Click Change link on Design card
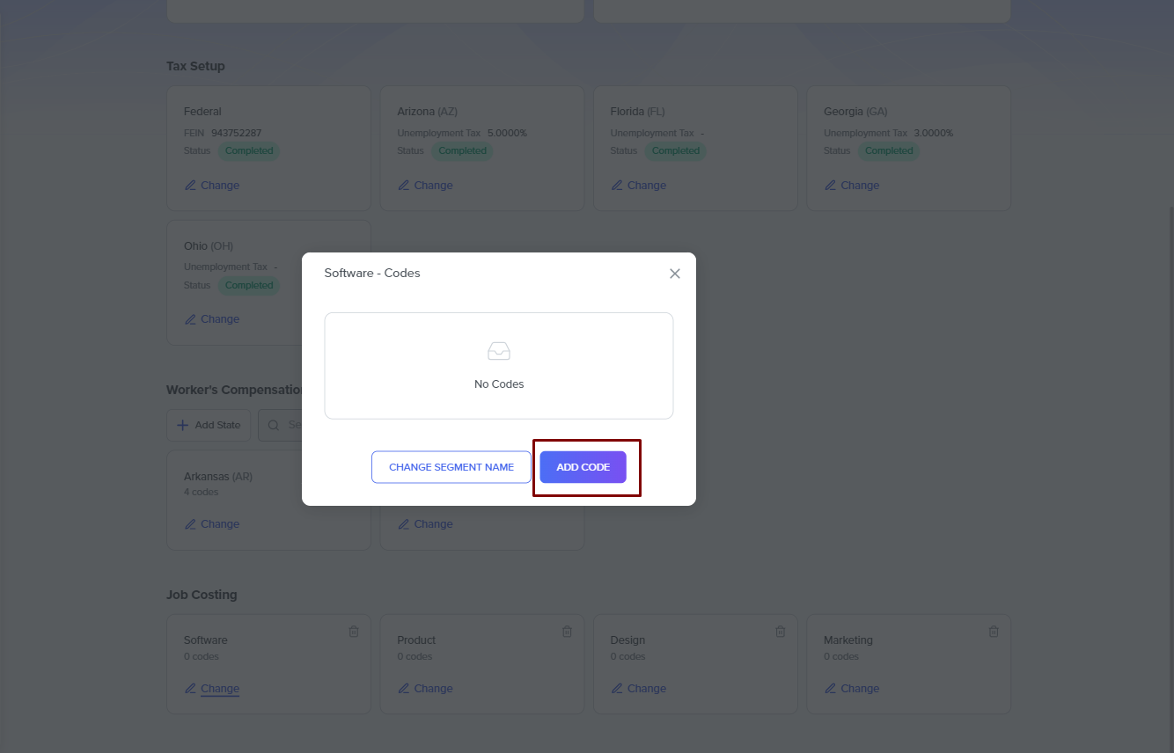This screenshot has width=1174, height=753. tap(646, 689)
